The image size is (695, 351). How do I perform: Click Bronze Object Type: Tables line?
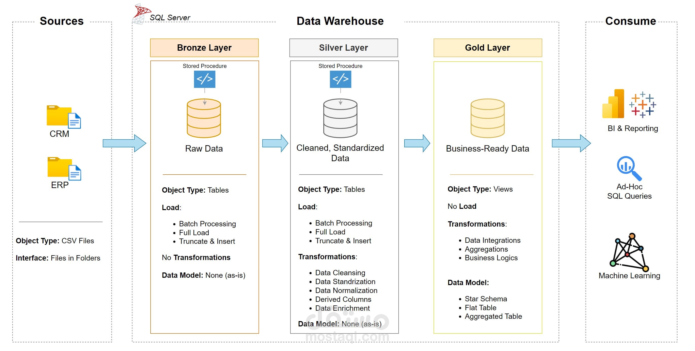195,190
